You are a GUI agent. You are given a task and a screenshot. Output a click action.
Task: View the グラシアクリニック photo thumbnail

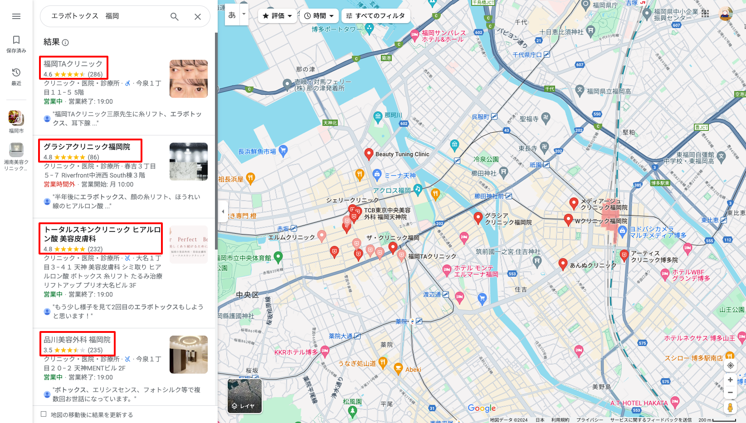(x=189, y=162)
